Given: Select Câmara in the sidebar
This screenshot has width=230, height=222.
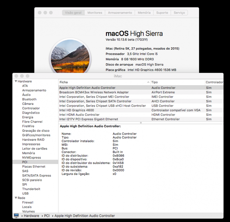Looking at the screenshot, I should (x=28, y=104).
